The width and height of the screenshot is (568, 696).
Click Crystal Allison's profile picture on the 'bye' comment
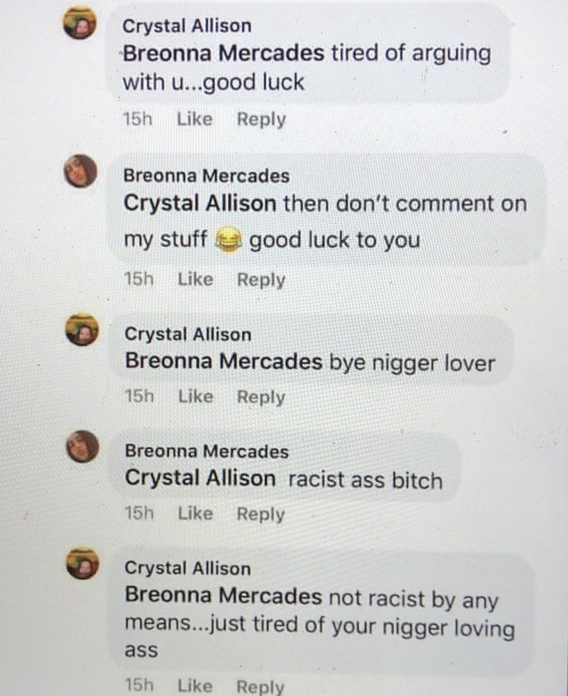pos(81,330)
